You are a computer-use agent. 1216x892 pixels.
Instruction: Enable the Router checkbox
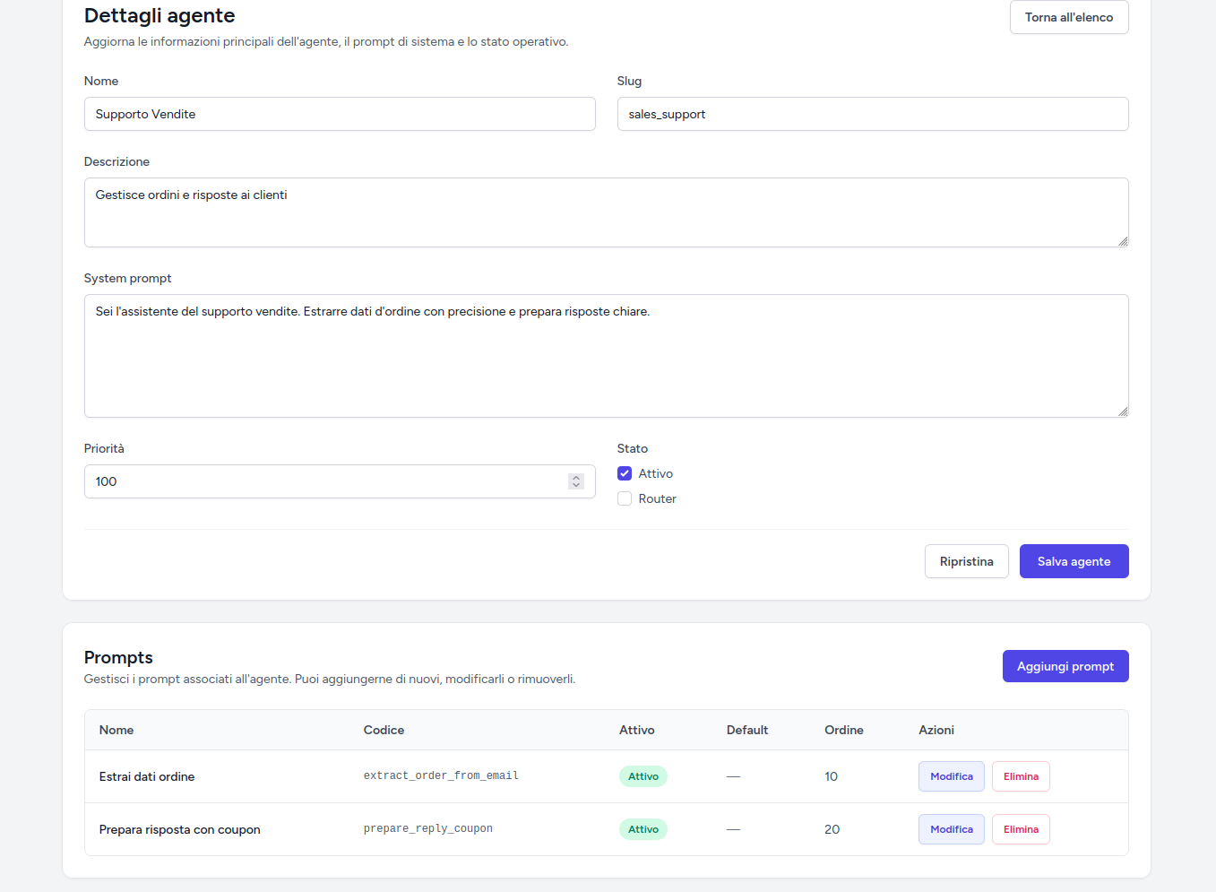tap(625, 498)
